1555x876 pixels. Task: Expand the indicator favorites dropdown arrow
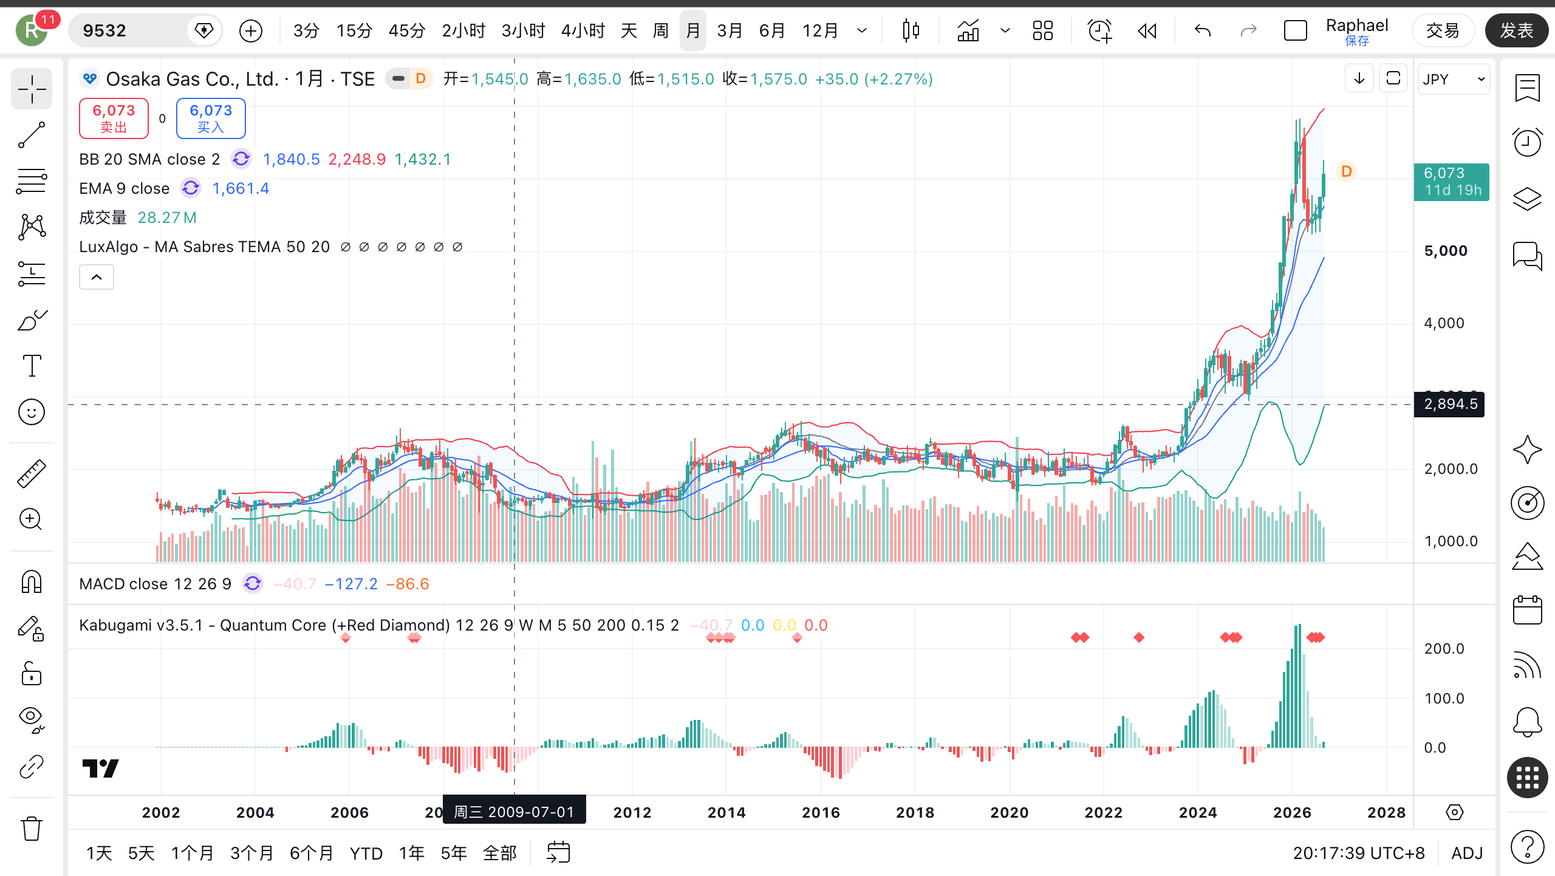(1005, 30)
